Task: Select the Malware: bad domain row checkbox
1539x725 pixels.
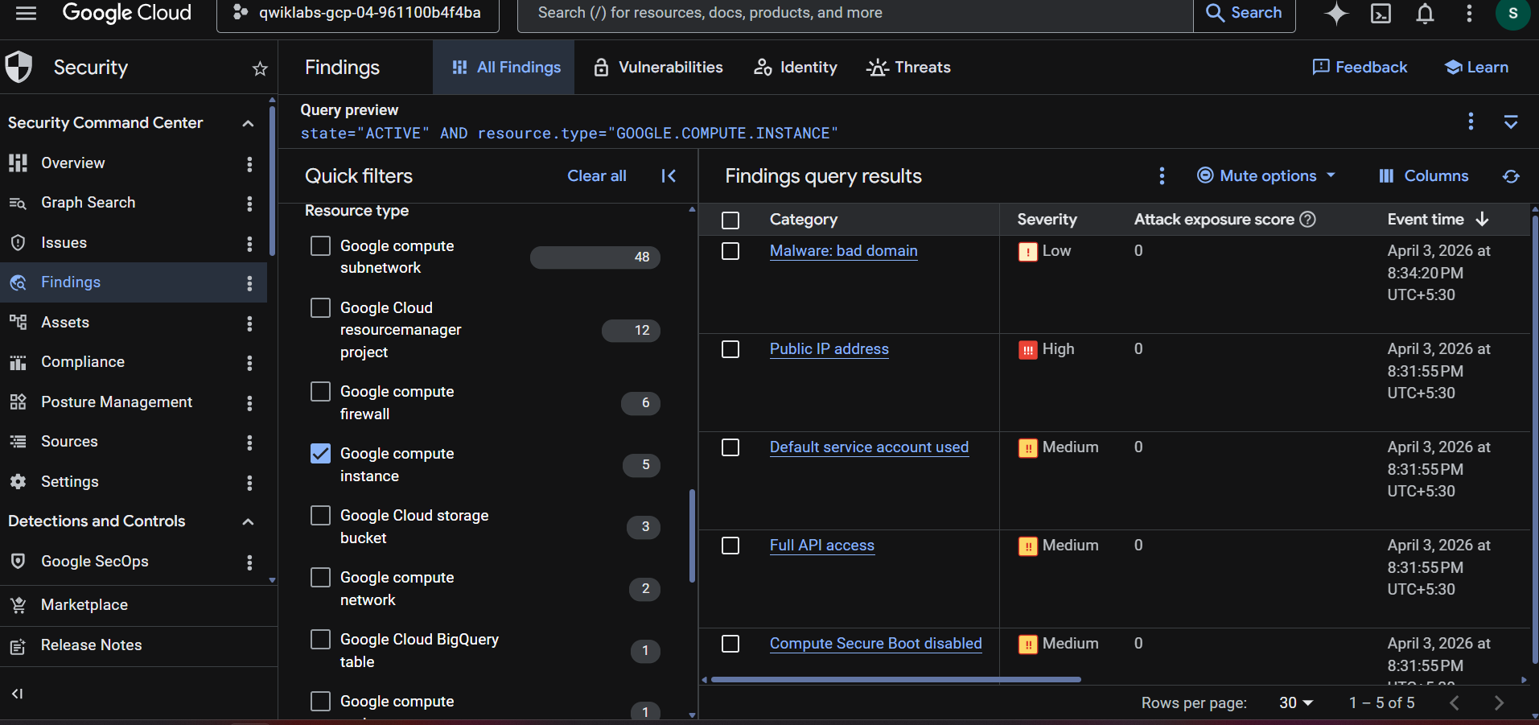Action: click(730, 251)
